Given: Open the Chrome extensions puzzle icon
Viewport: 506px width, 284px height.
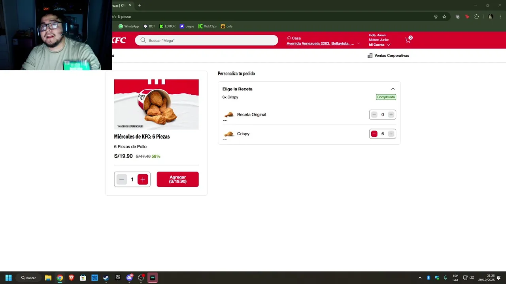Looking at the screenshot, I should click(x=476, y=17).
